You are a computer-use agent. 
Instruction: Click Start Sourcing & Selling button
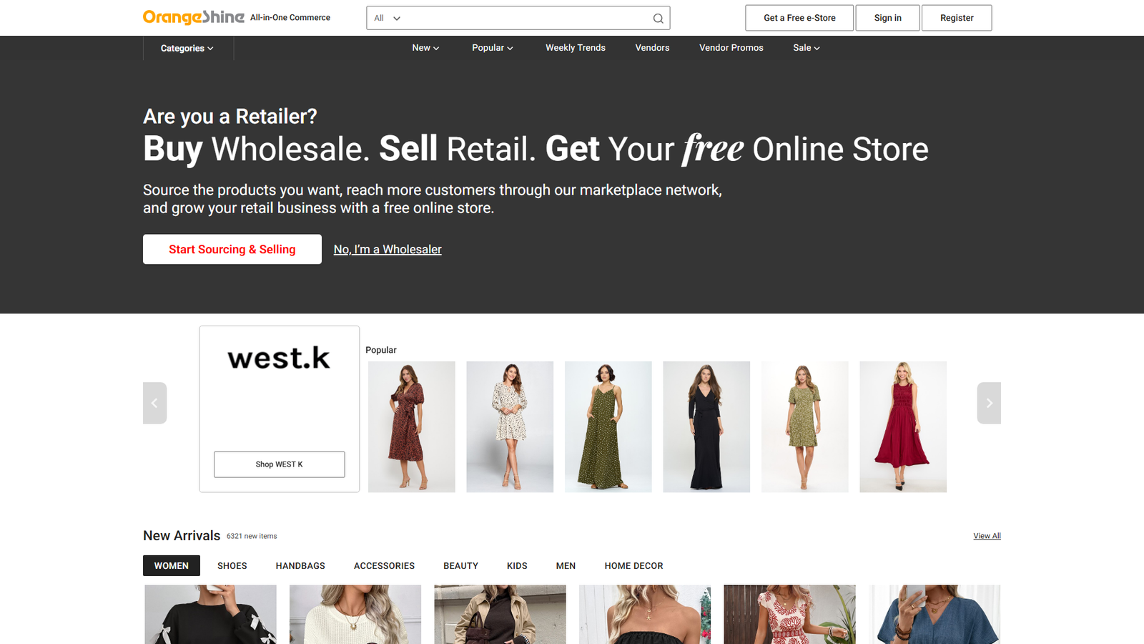pyautogui.click(x=232, y=249)
